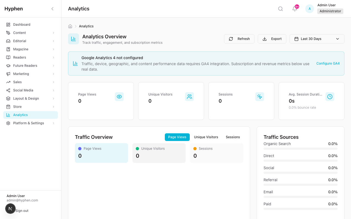Click the admin avatar circle in the header
Image resolution: width=351 pixels, height=219 pixels.
pos(309,8)
